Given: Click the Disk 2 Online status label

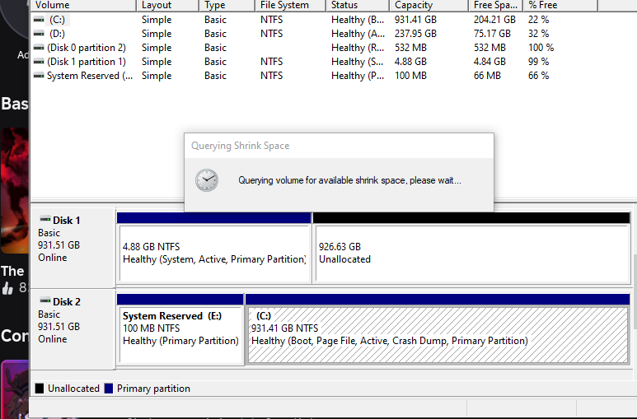Looking at the screenshot, I should pos(53,339).
